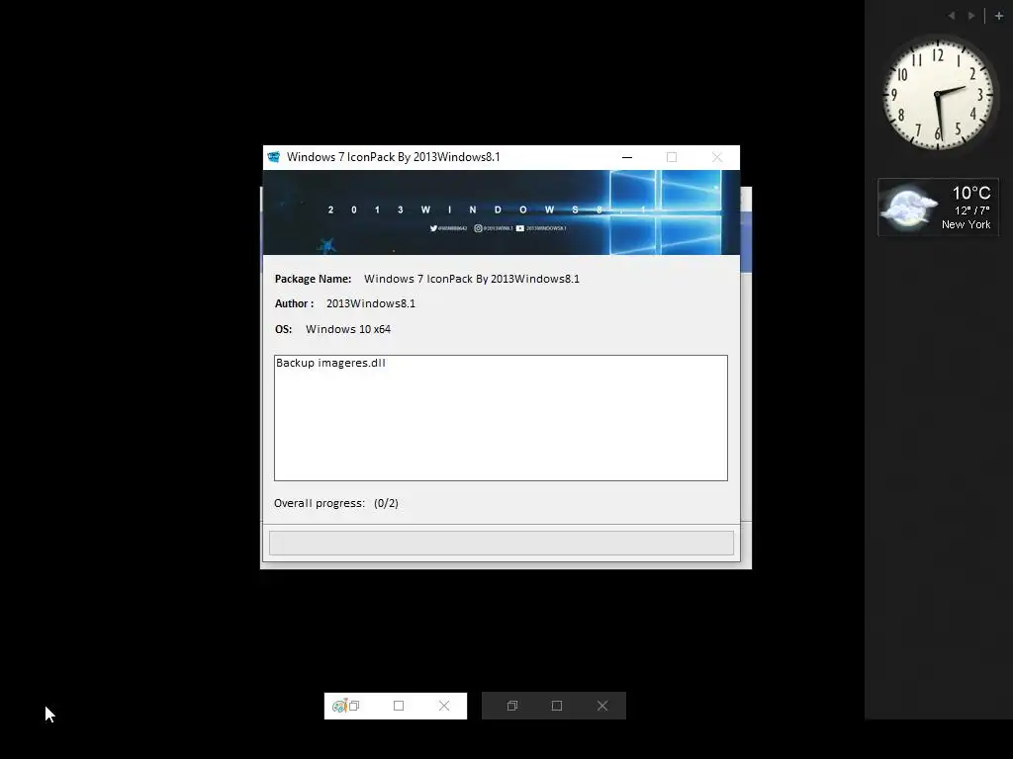The image size is (1013, 759).
Task: Click the paint palette icon in white strip
Action: click(x=340, y=706)
